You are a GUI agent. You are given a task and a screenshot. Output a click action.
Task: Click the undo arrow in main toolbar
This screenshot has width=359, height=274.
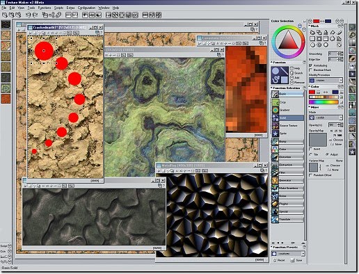[28, 15]
